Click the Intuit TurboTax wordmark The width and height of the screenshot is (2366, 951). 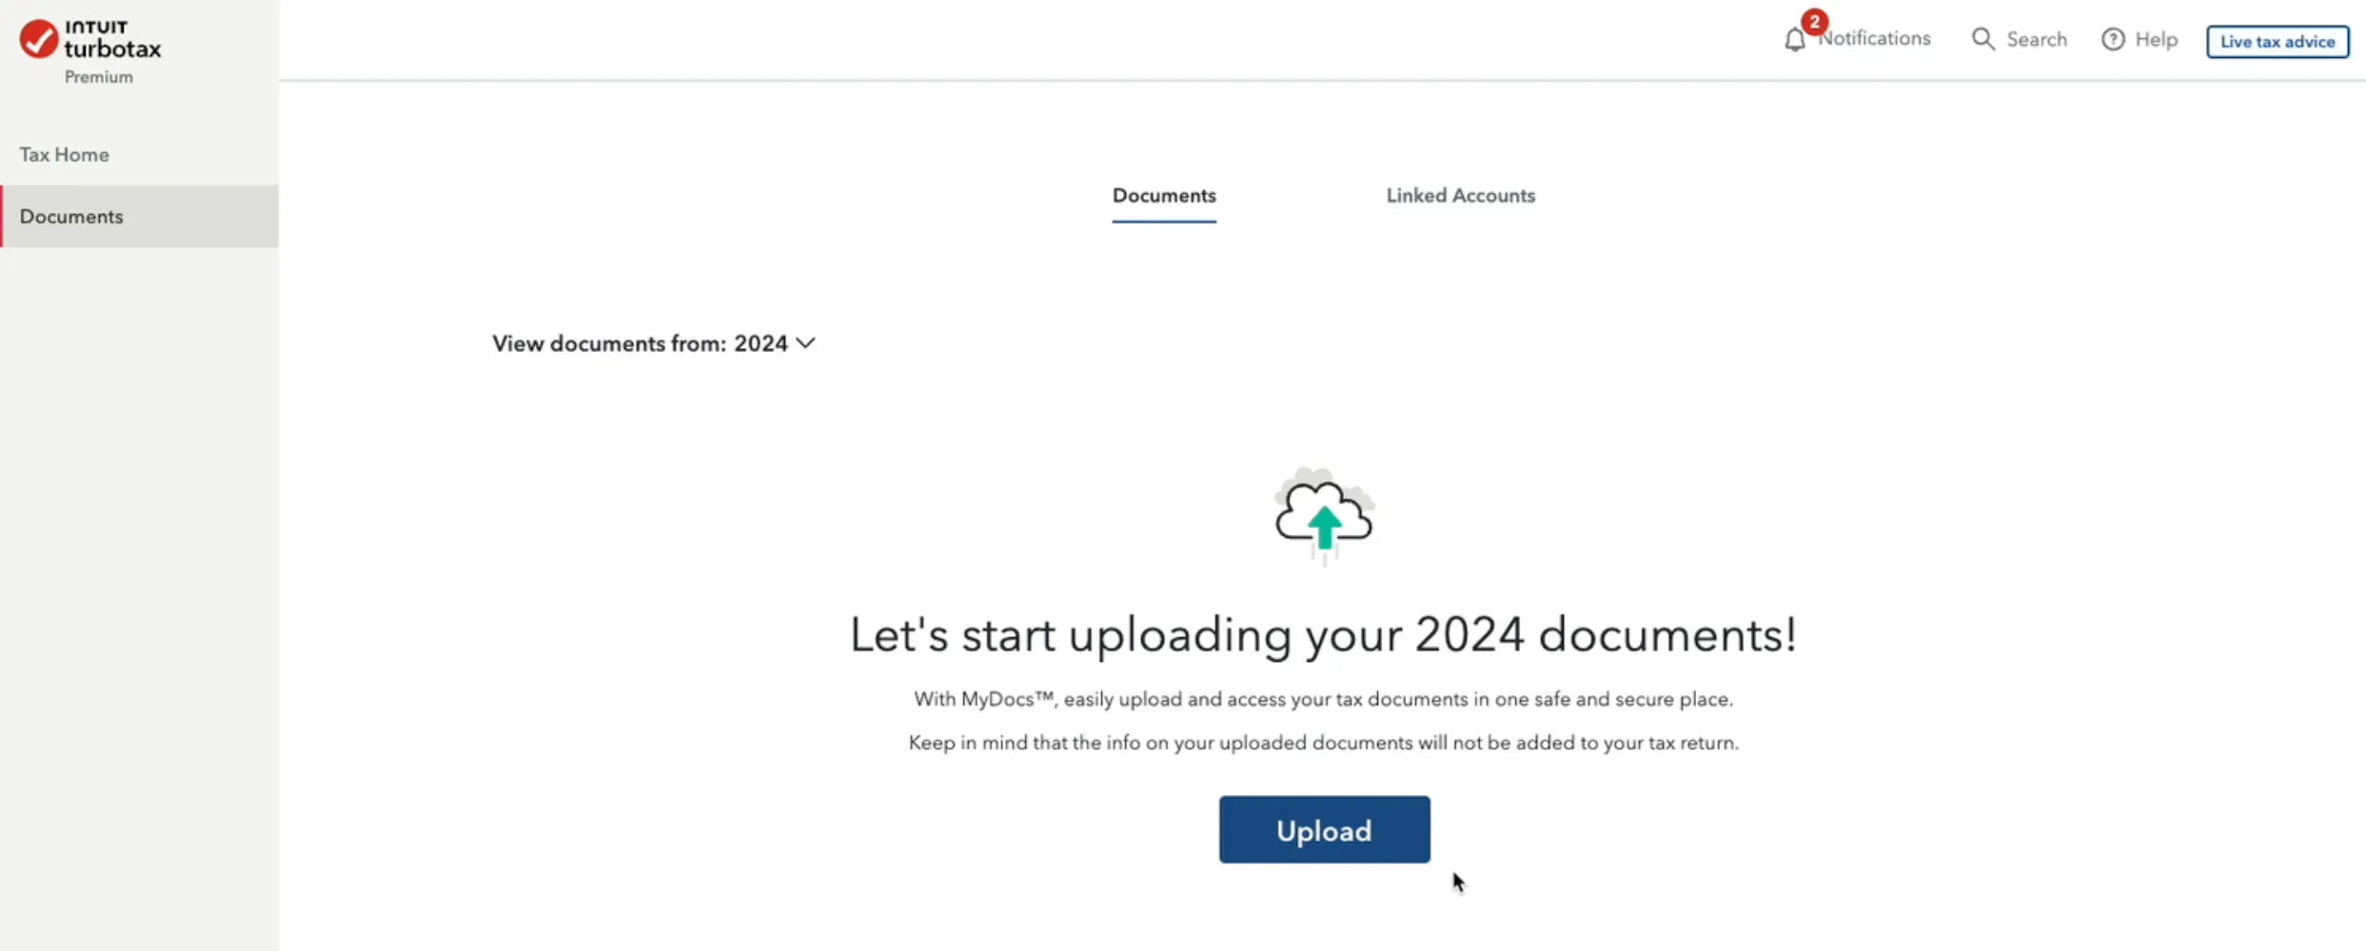click(112, 38)
